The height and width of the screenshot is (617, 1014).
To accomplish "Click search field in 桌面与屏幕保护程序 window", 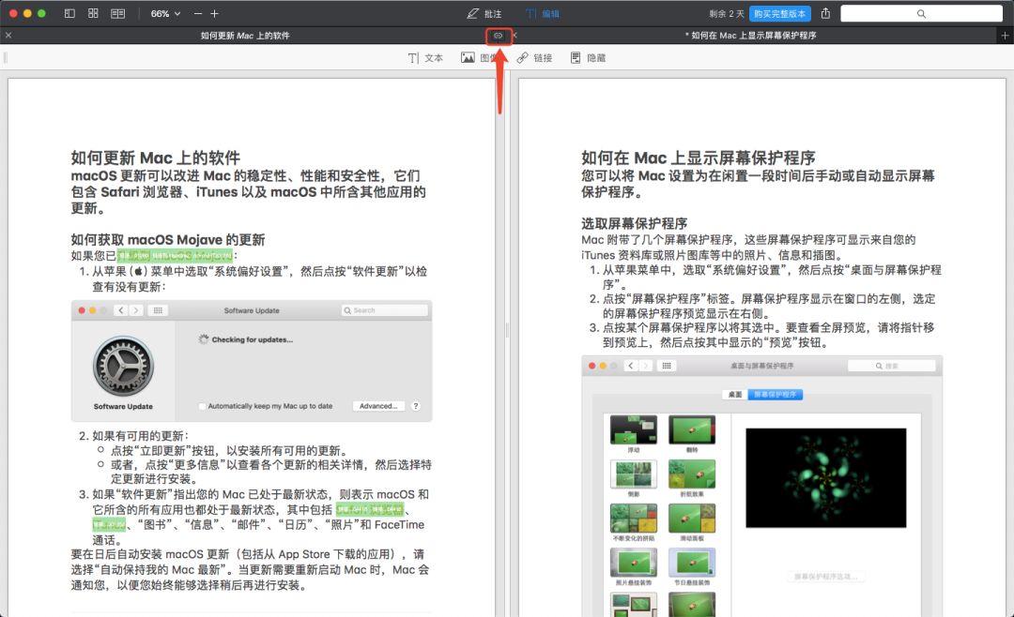I will click(891, 366).
